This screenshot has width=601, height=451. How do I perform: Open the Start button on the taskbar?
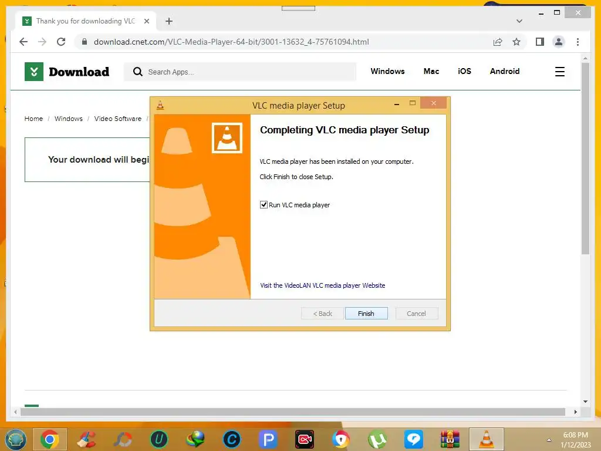[x=16, y=439]
